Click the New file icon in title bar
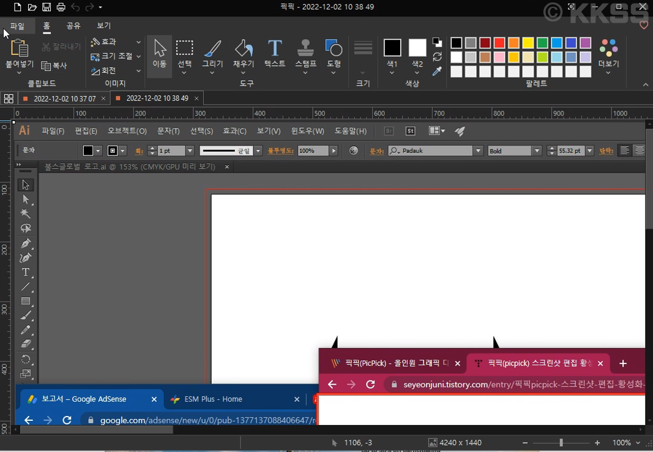The width and height of the screenshot is (653, 452). pos(17,7)
